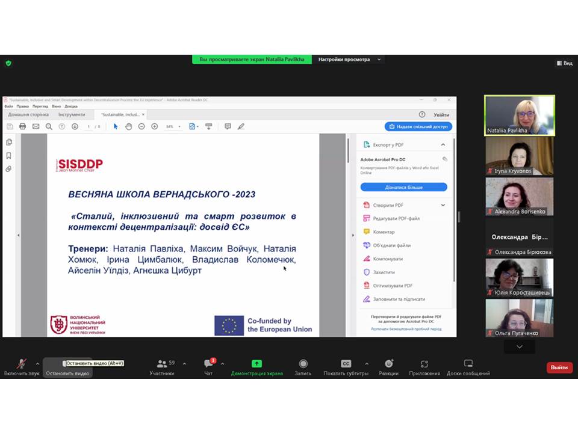This screenshot has width=578, height=433.
Task: Click the highlight pen icon
Action: point(241,126)
